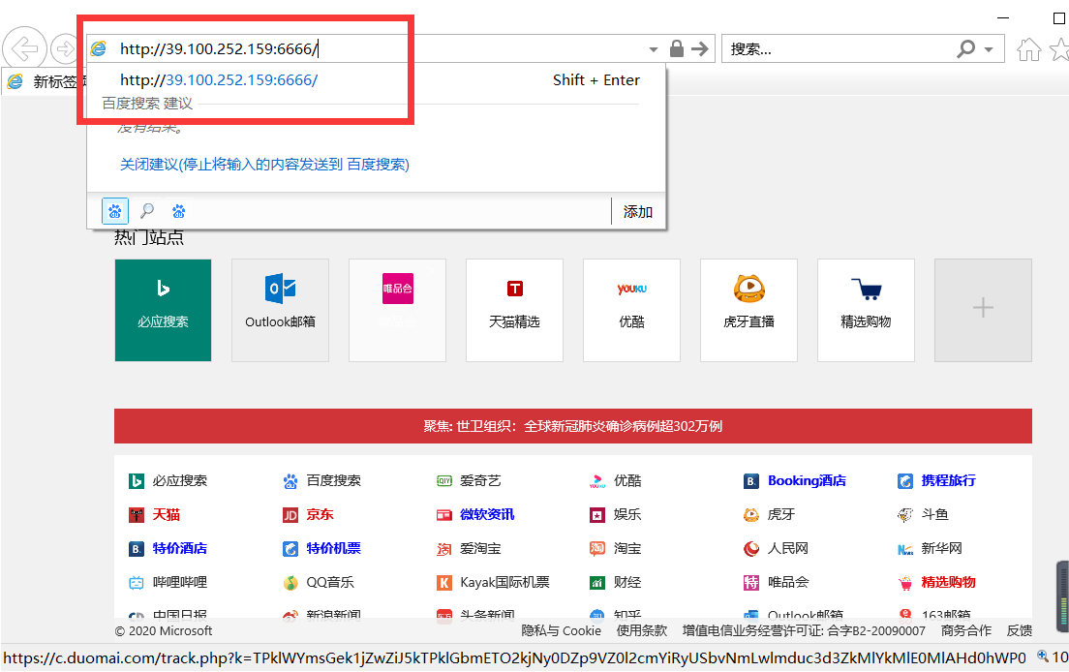Viewport: 1069px width, 672px height.
Task: Open 特价机票 link
Action: coord(333,548)
